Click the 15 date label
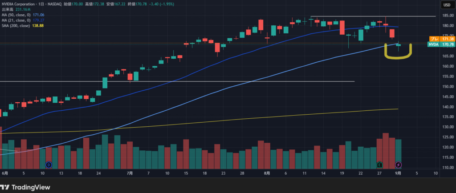This screenshot has height=193, width=456. click(x=186, y=173)
